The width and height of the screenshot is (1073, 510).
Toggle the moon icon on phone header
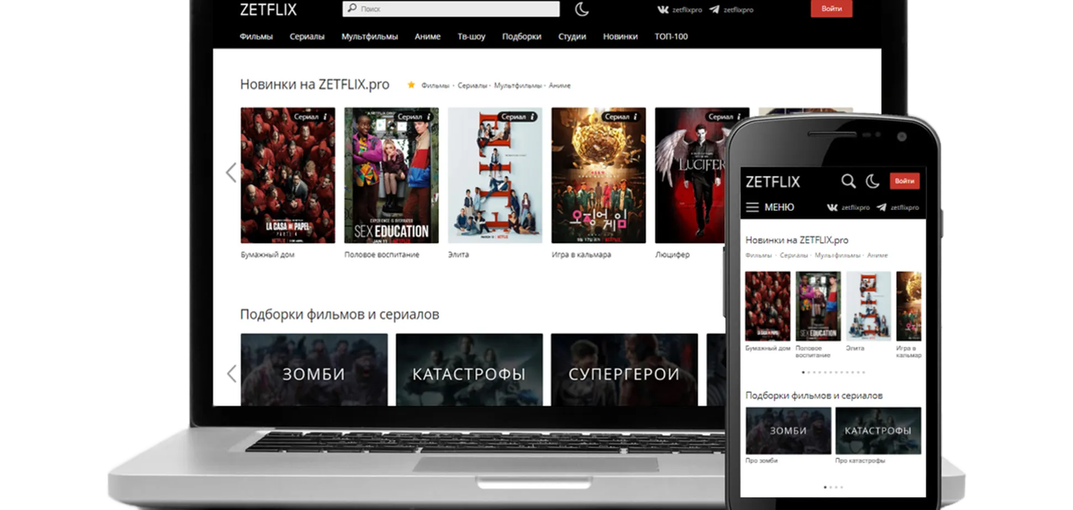(872, 181)
